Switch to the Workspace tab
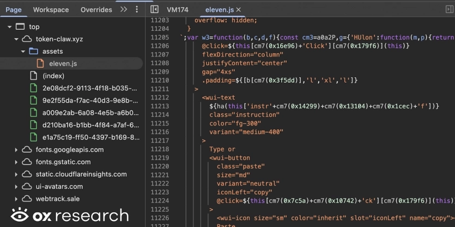Image resolution: width=455 pixels, height=227 pixels. coord(51,10)
